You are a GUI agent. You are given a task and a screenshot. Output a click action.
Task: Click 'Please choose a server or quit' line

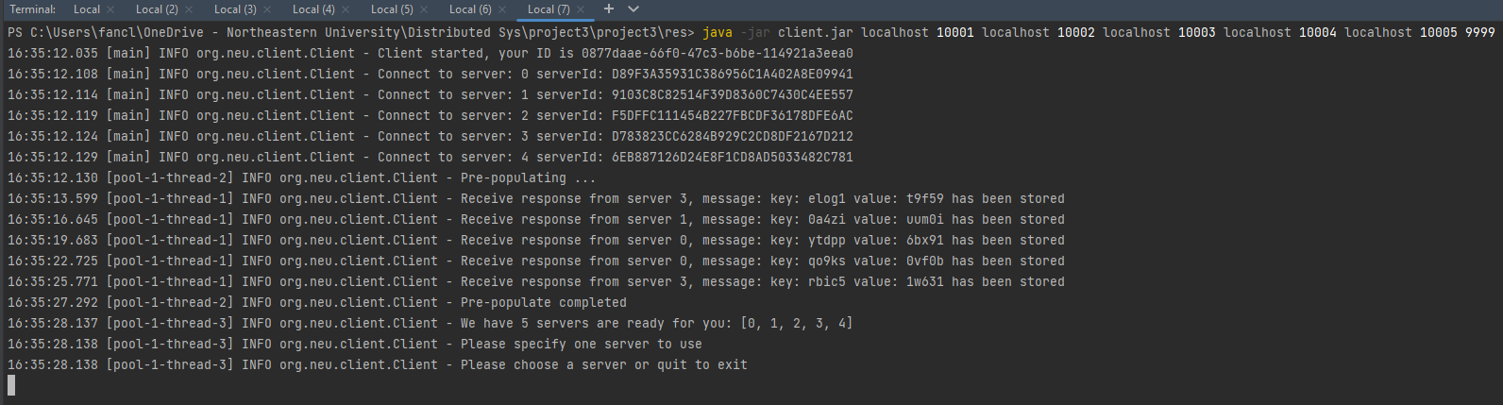click(378, 364)
